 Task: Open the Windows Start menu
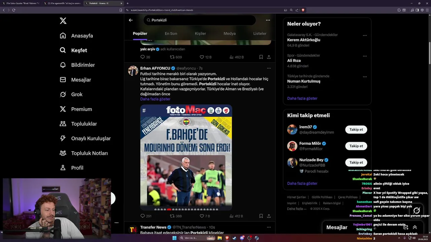tap(174, 238)
